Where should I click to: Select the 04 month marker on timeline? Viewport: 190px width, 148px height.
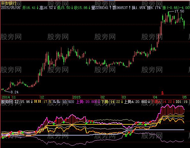click(x=155, y=97)
